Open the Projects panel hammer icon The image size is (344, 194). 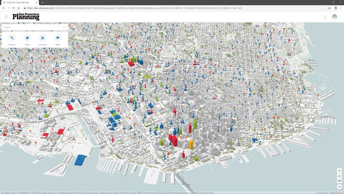coord(12,38)
